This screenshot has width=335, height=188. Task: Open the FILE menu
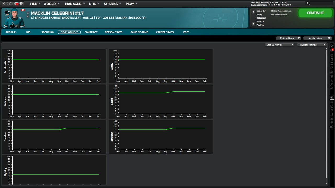(34, 4)
